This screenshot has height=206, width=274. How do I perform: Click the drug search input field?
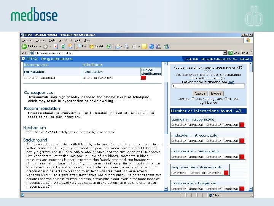click(208, 86)
